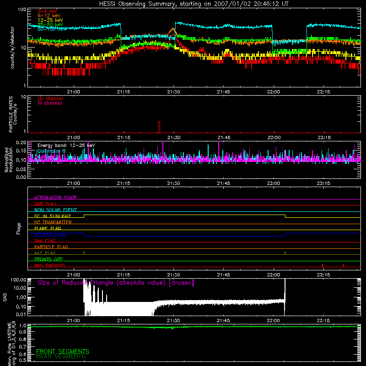This screenshot has width=366, height=366.
Task: Click the 0.05 label on modulation y-axis
Action: (x=21, y=169)
